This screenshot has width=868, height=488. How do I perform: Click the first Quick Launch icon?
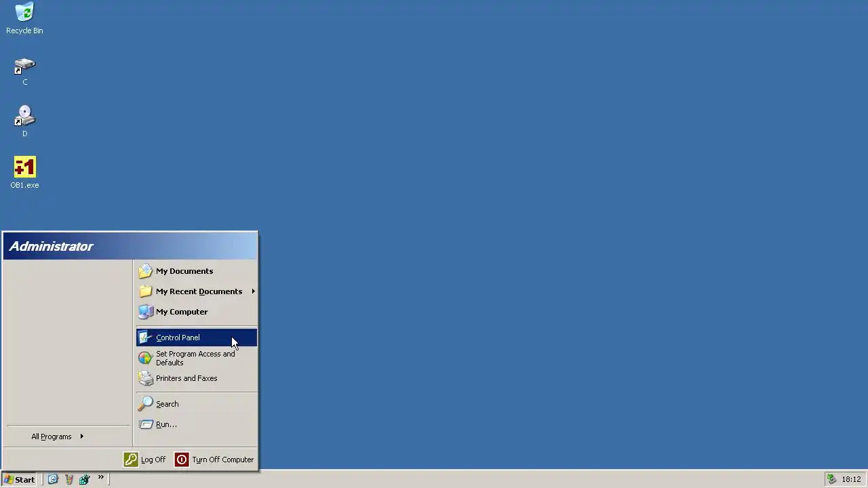coord(53,479)
